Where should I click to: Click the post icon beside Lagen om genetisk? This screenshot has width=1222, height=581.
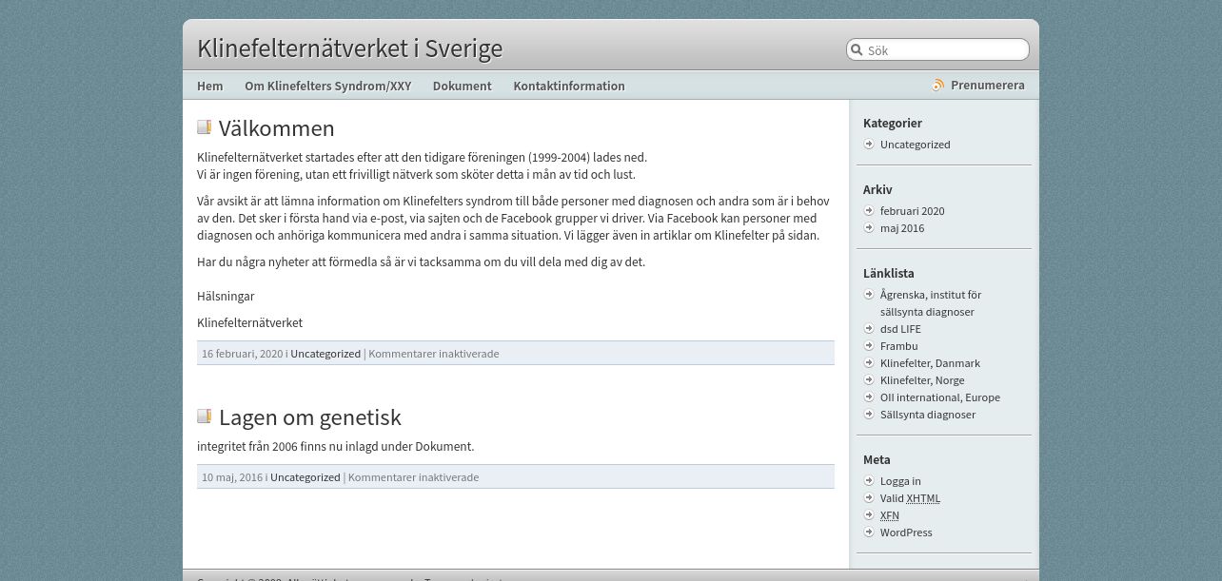[x=204, y=416]
